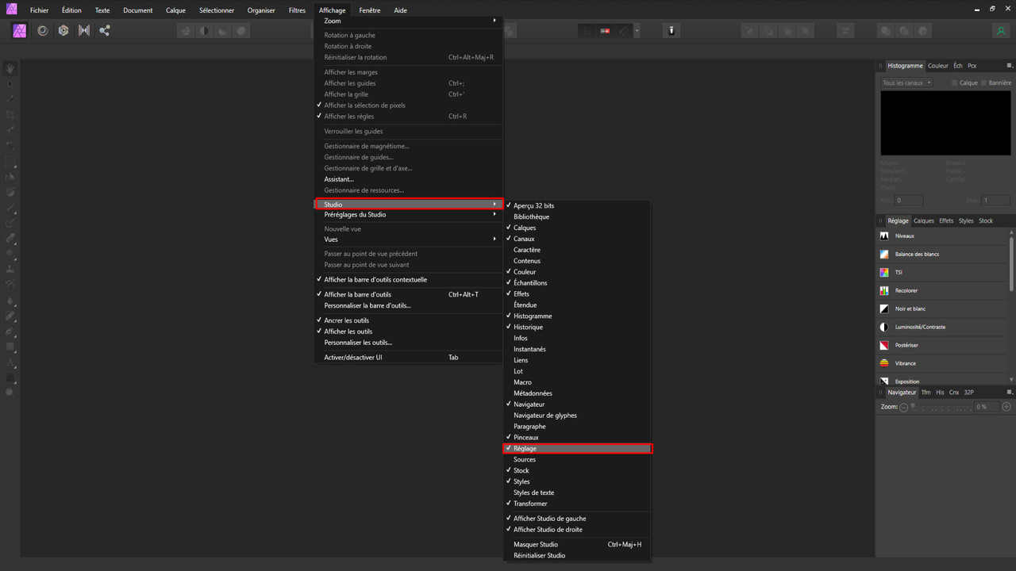This screenshot has width=1016, height=571.
Task: Expand Préréglages du Studio submenu
Action: click(x=408, y=214)
